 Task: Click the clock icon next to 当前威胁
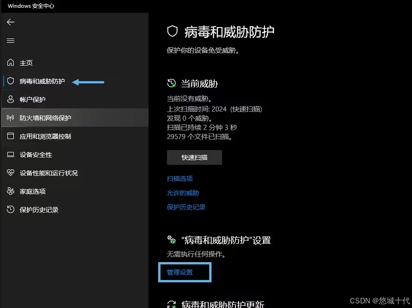(172, 83)
